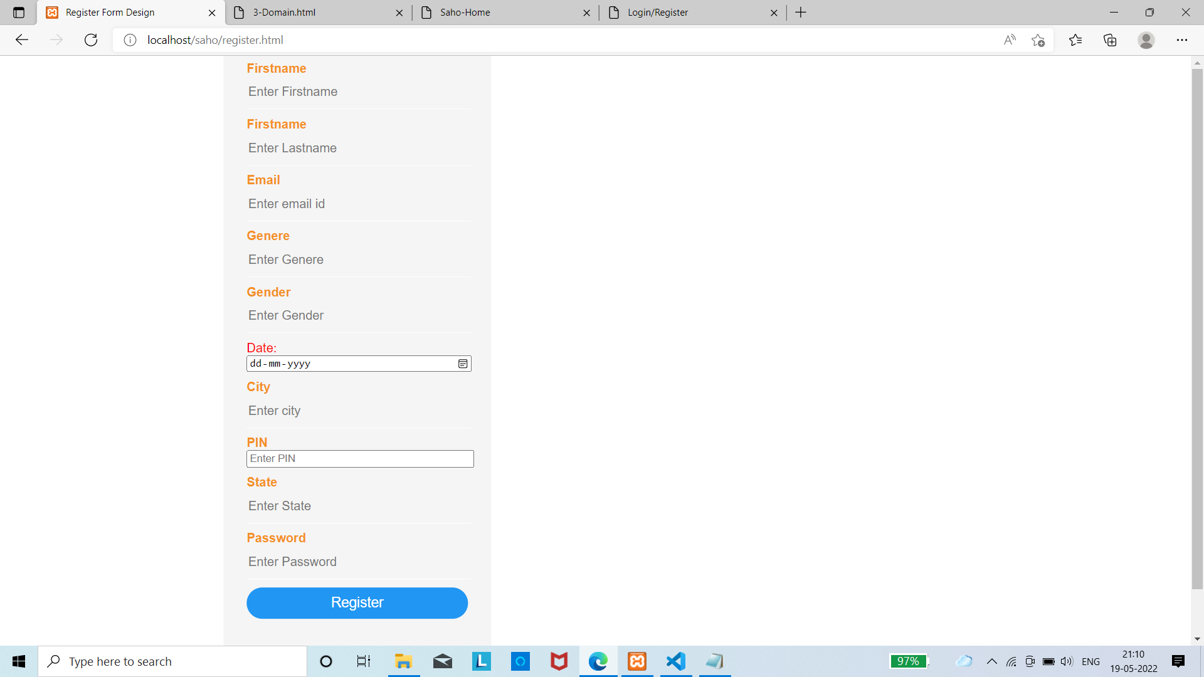
Task: Open Visual Studio Code from taskbar
Action: coord(676,661)
